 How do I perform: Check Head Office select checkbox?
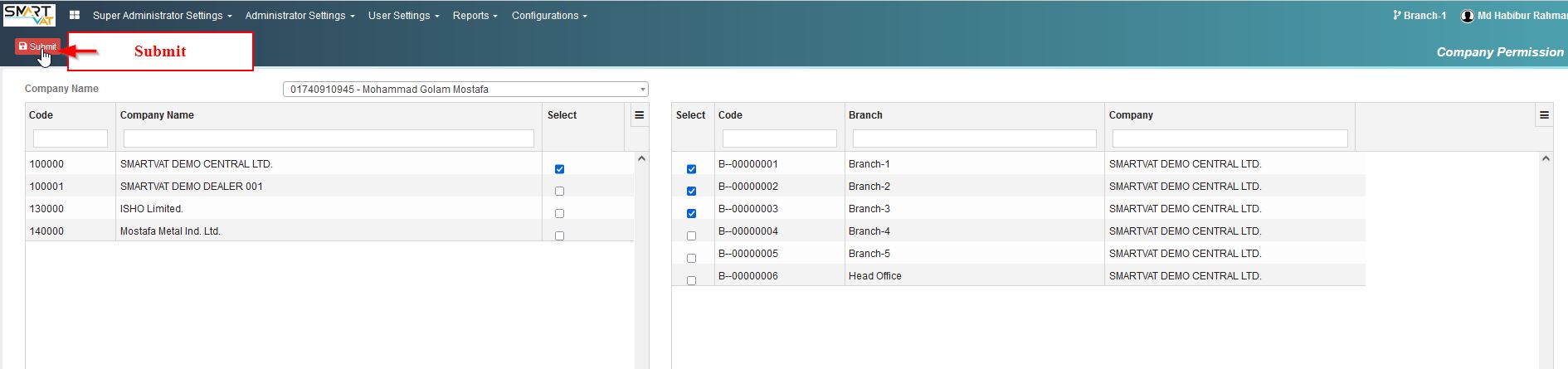point(691,281)
